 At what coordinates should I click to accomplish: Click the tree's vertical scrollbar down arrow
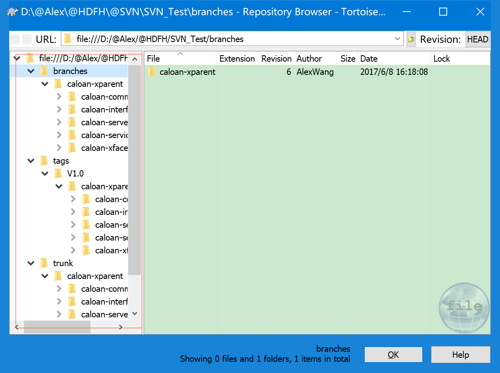click(x=135, y=314)
